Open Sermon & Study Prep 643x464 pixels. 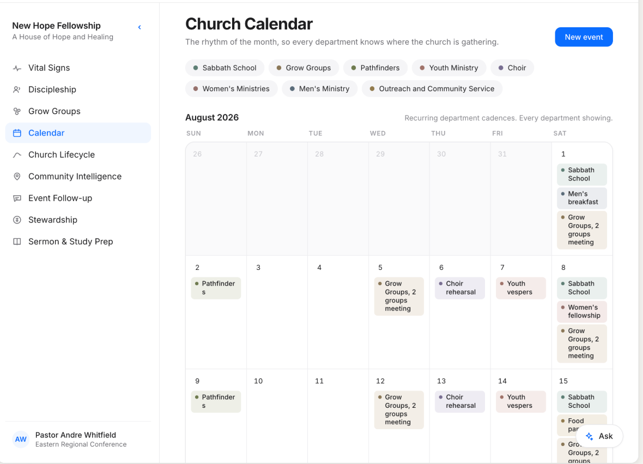point(78,242)
